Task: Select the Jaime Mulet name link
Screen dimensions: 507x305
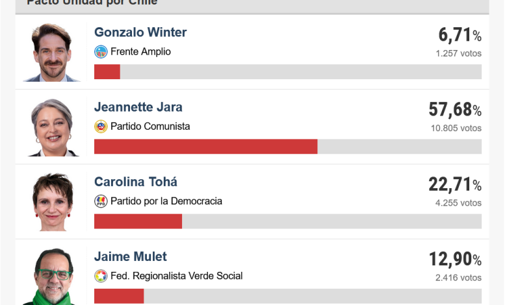Action: 130,257
